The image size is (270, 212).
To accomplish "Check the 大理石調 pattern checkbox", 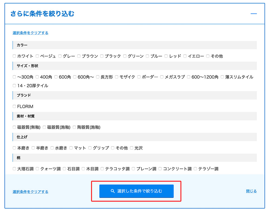I will point(14,169).
